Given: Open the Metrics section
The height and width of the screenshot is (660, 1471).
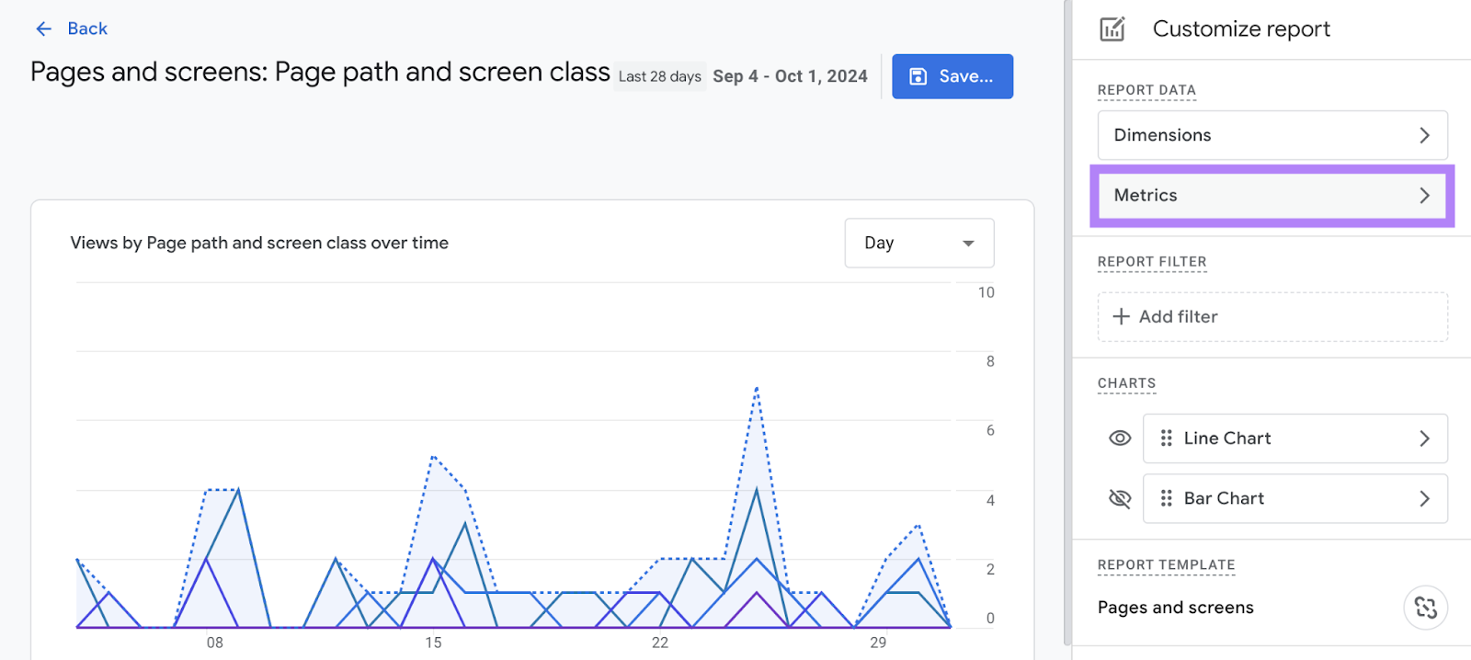Looking at the screenshot, I should coord(1272,195).
